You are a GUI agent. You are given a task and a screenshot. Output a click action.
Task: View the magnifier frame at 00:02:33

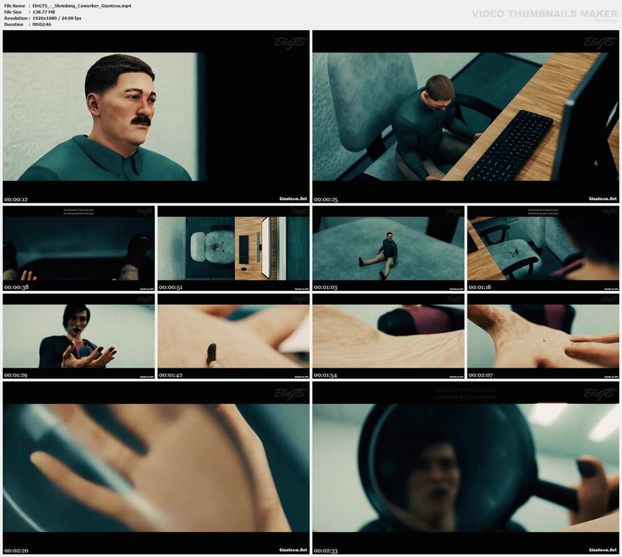pos(466,468)
